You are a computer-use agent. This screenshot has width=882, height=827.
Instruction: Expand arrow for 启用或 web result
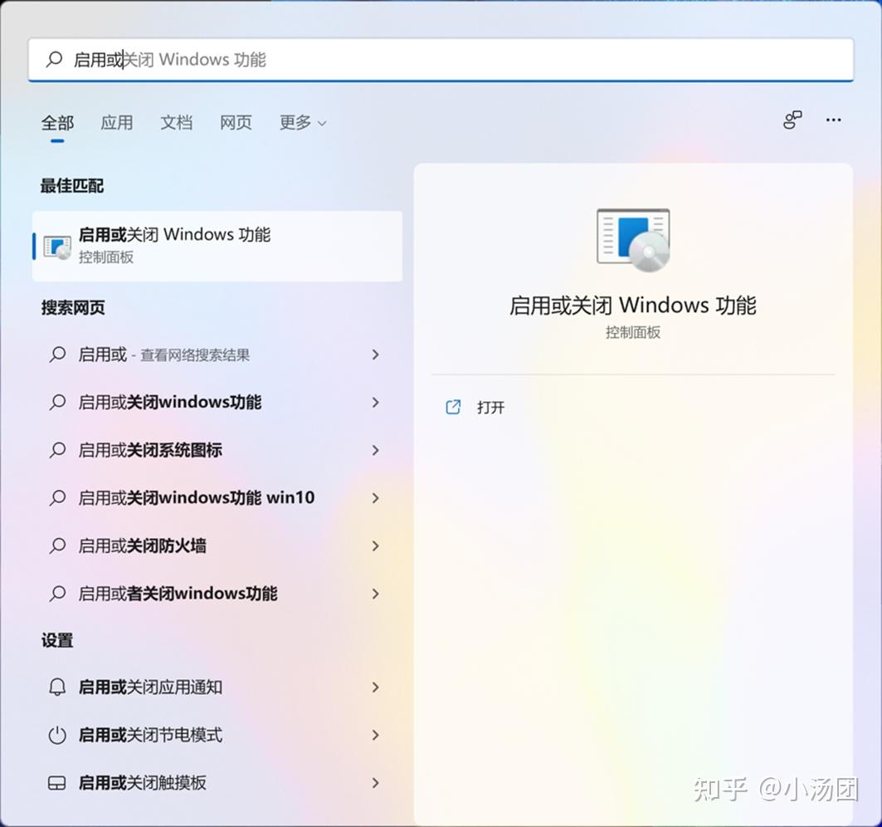tap(376, 355)
